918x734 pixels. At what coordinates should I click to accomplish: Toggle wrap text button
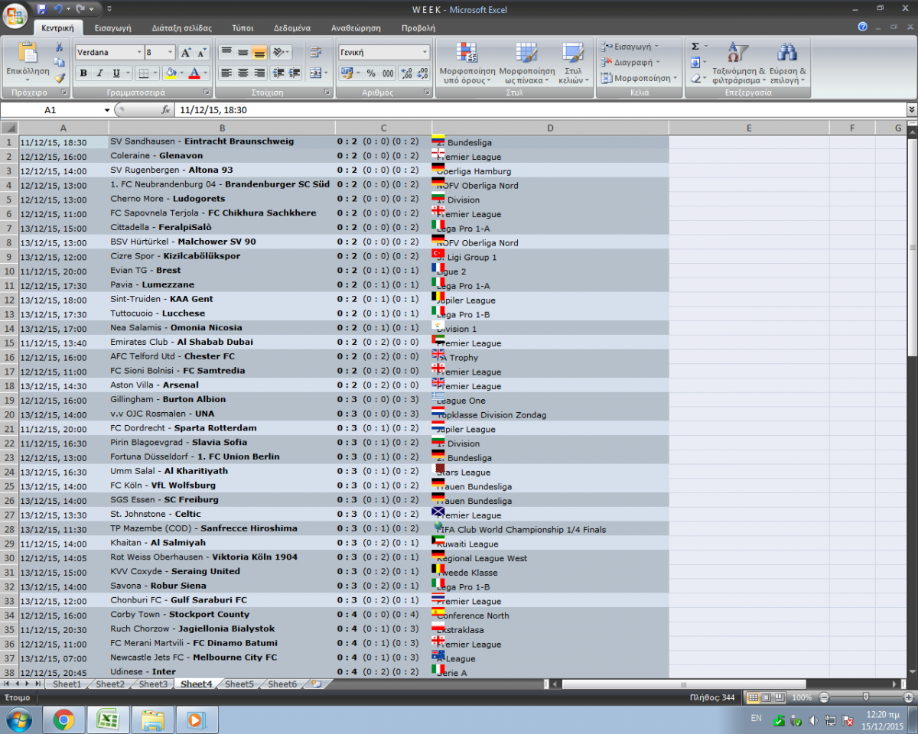(315, 53)
